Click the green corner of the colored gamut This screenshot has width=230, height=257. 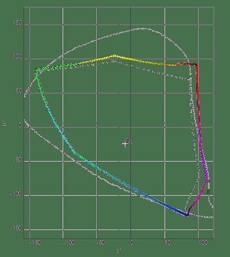pos(36,71)
